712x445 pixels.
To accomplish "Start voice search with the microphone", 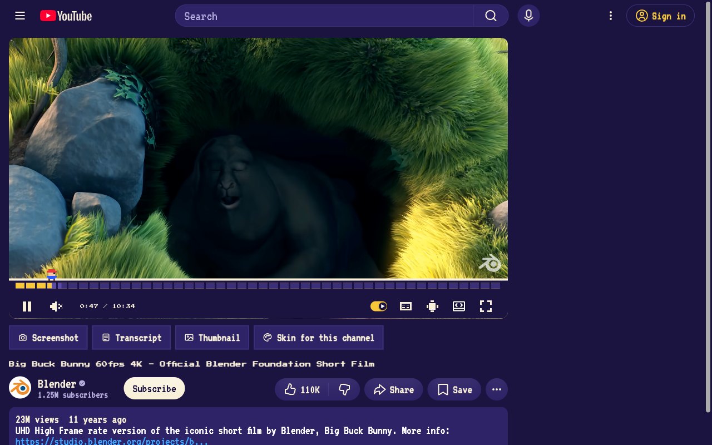I will (528, 16).
